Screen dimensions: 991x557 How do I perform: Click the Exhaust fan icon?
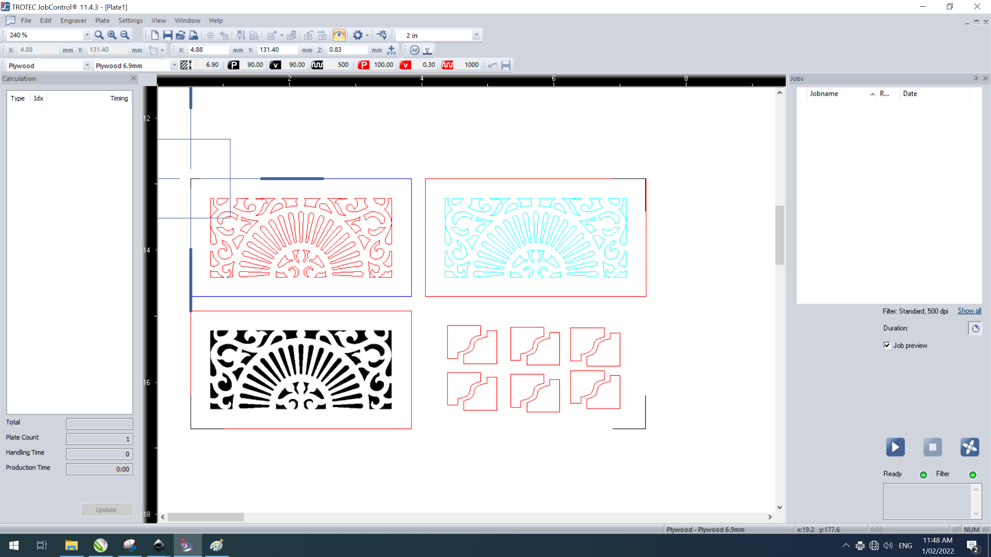click(969, 447)
